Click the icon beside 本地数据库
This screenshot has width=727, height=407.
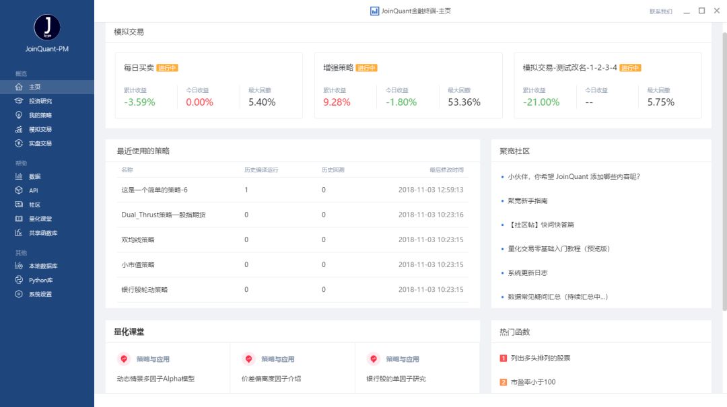(19, 266)
